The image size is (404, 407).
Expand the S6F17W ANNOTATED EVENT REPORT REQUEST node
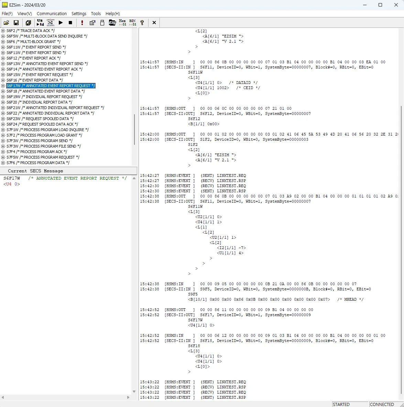[x=3, y=86]
